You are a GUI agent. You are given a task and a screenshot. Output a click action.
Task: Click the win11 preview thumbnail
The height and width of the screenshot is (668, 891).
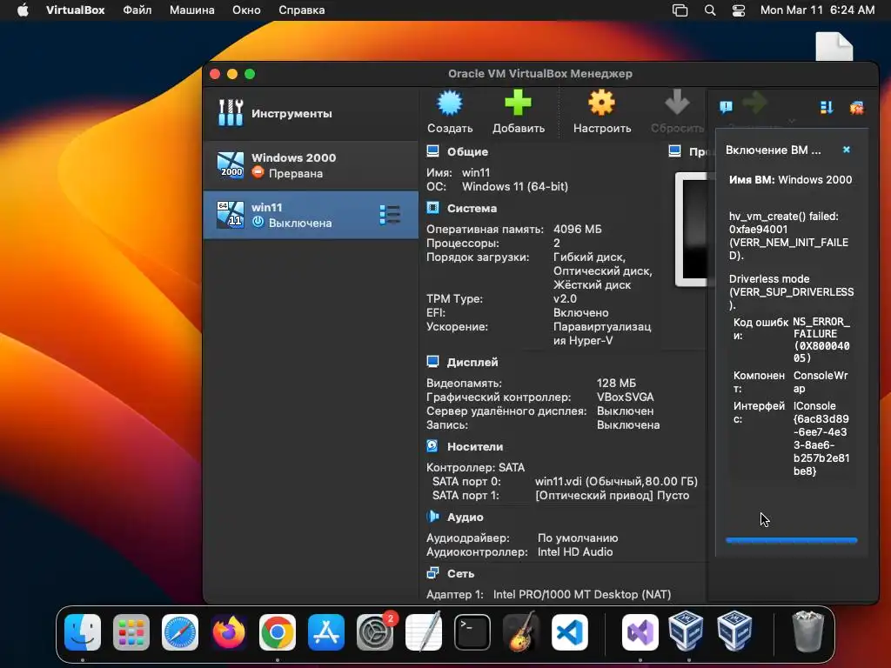tap(692, 229)
